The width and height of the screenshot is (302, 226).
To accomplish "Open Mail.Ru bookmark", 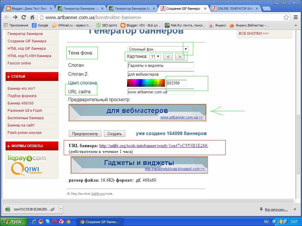I will (x=185, y=25).
